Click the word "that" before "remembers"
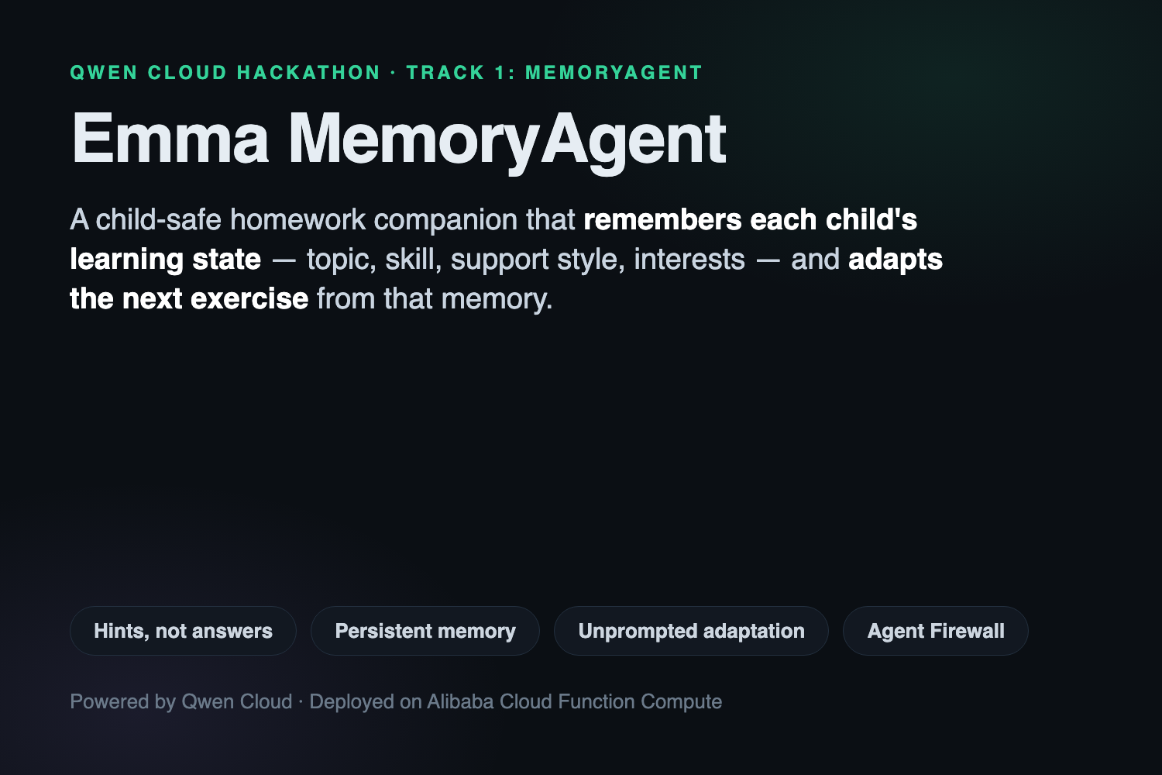 [x=551, y=220]
